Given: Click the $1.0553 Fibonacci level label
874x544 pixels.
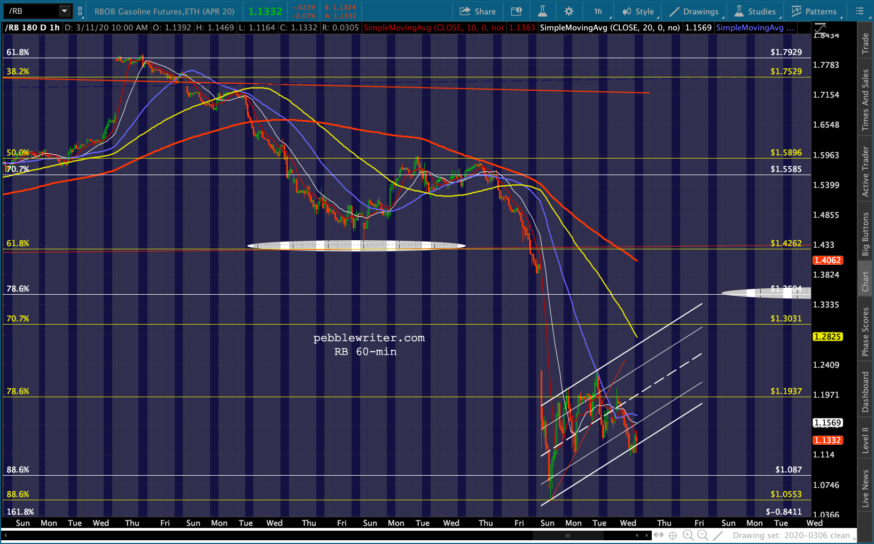Looking at the screenshot, I should [x=786, y=494].
